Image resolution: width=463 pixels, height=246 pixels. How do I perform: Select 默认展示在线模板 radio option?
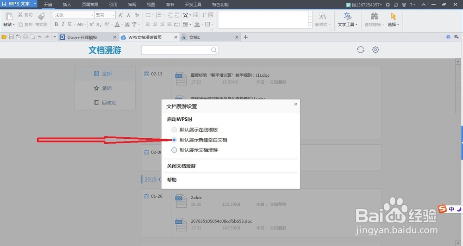tap(174, 130)
